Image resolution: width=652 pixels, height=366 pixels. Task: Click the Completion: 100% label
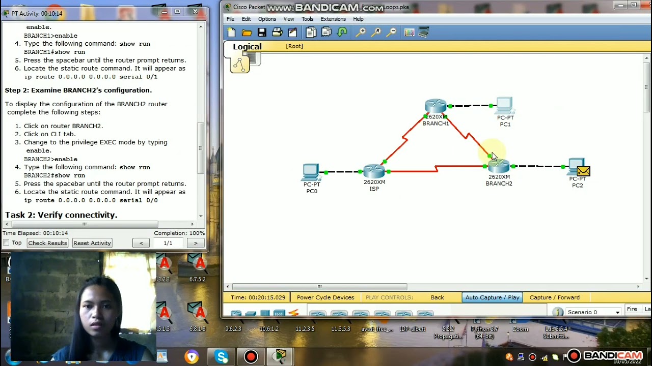click(x=179, y=233)
